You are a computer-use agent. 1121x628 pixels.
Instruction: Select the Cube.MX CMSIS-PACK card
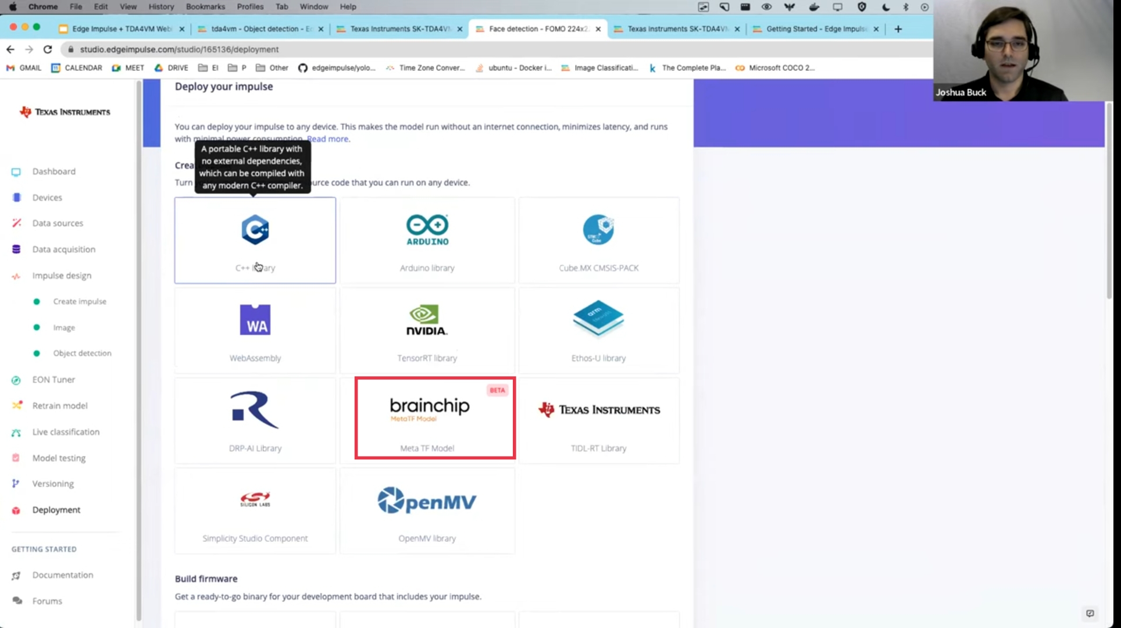(x=599, y=240)
